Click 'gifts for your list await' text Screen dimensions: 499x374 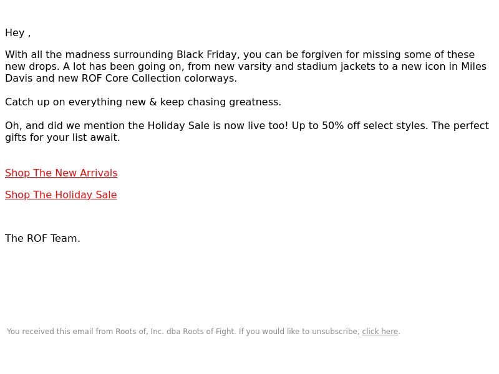pyautogui.click(x=61, y=138)
